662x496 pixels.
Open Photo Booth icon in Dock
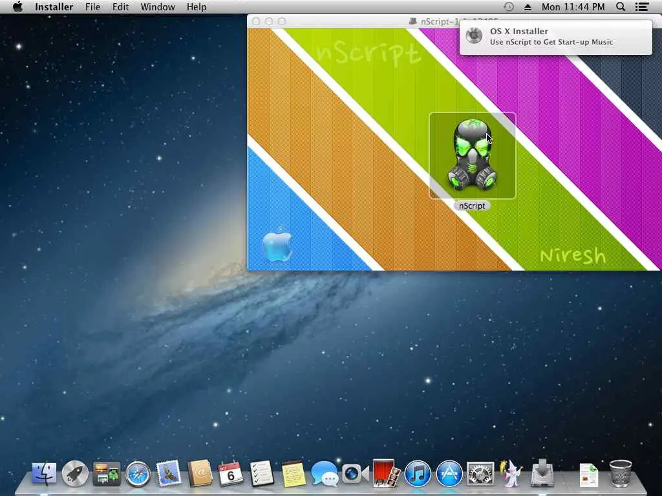(387, 472)
